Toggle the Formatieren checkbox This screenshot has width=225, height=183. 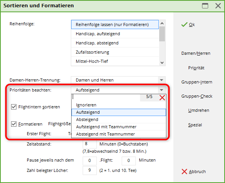tap(14, 124)
